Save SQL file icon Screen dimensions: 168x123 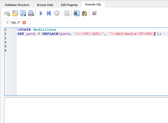click(23, 13)
